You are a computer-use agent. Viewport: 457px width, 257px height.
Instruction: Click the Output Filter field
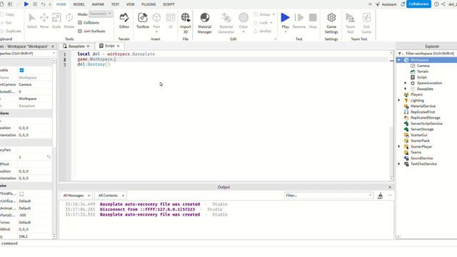[328, 196]
